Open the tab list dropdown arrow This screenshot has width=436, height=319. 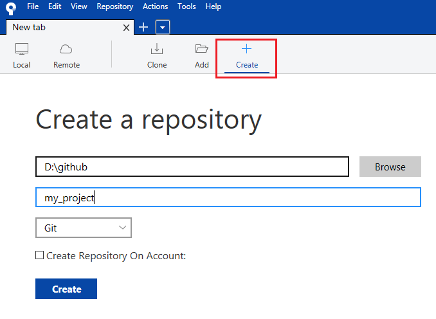coord(163,27)
